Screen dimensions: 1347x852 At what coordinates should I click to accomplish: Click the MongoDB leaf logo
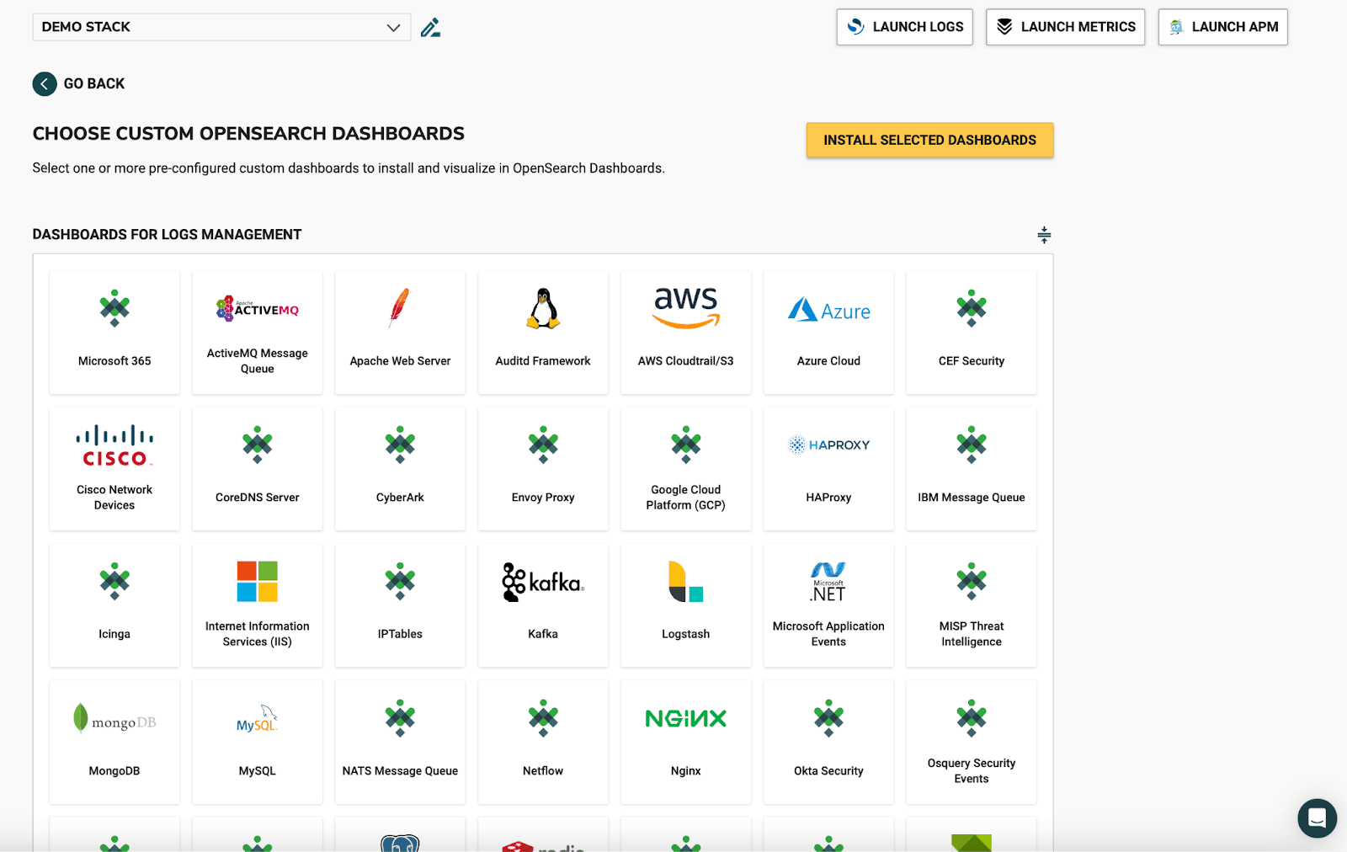[114, 718]
